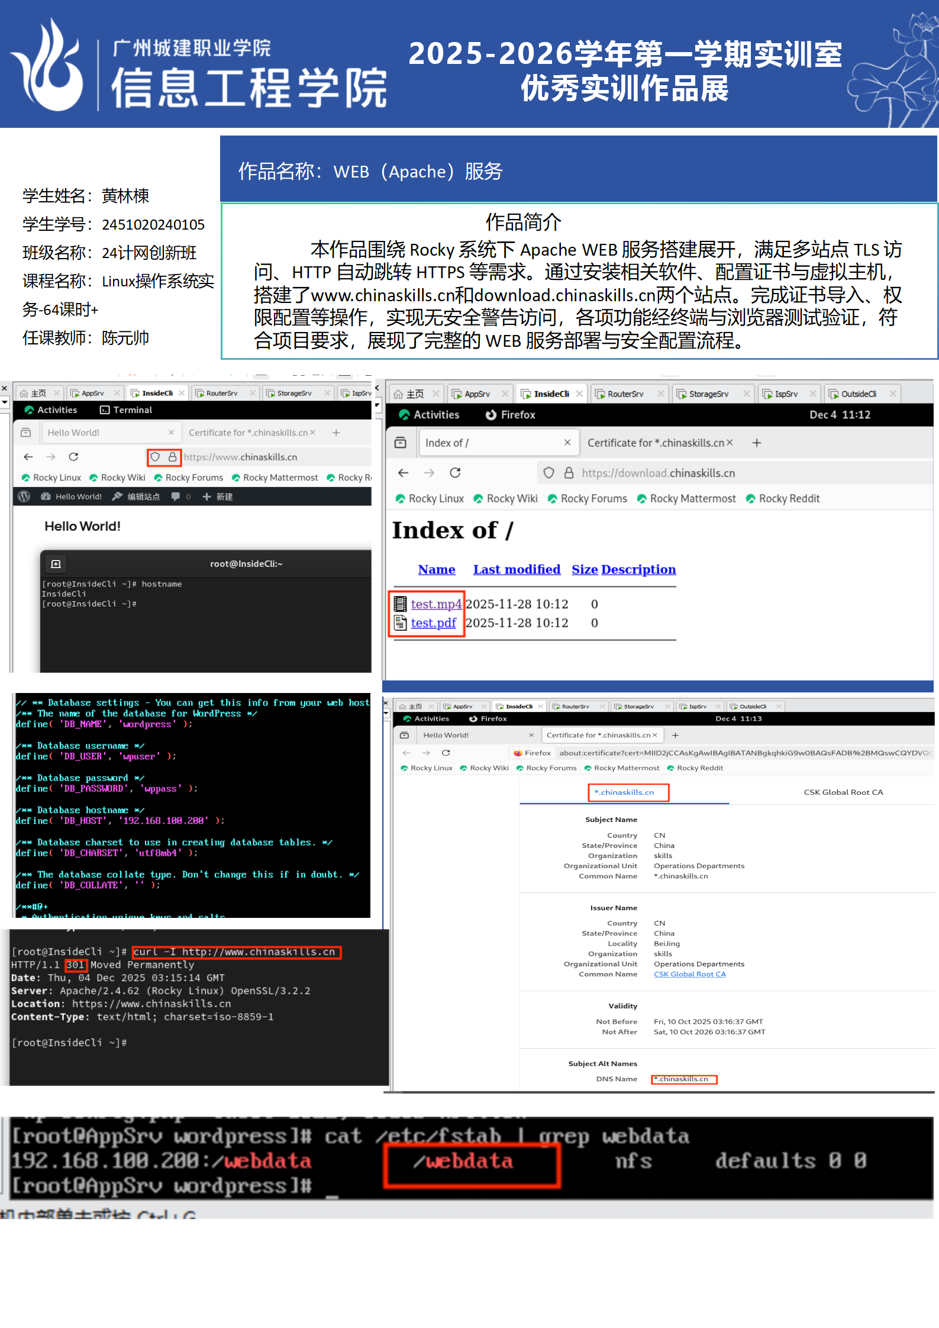Viewport: 939px width, 1328px height.
Task: Open the Terminal app menu in top bar
Action: (x=126, y=410)
